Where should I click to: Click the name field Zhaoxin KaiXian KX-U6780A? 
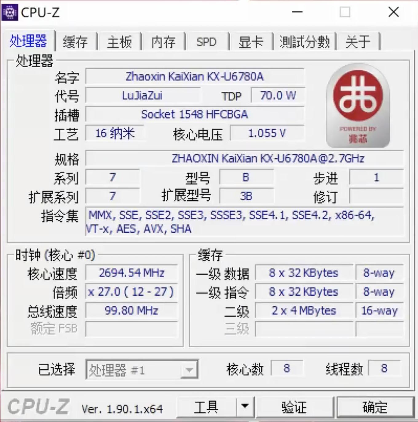pos(195,76)
